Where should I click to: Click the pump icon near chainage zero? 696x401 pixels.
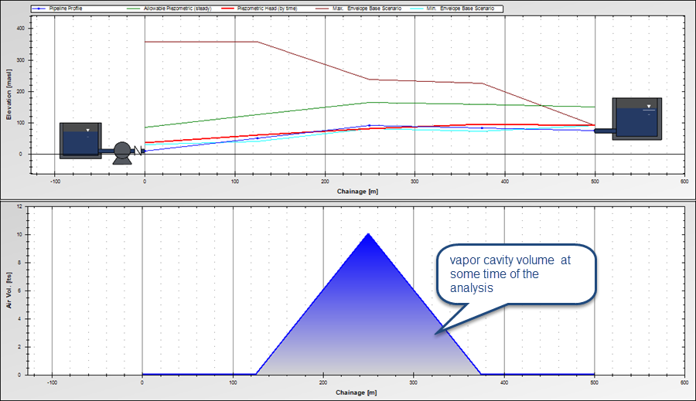121,151
